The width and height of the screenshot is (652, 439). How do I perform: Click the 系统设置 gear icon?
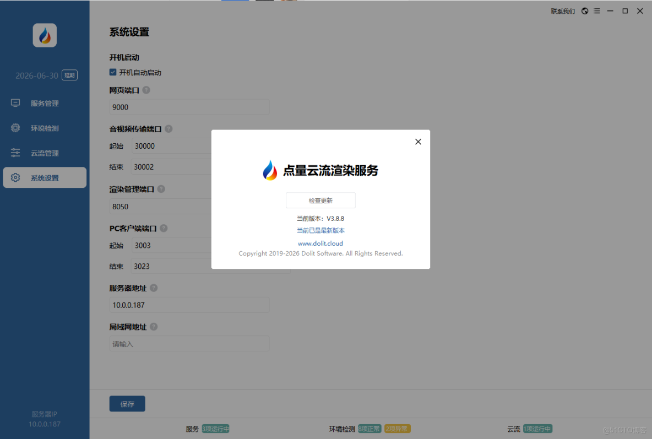(x=16, y=177)
